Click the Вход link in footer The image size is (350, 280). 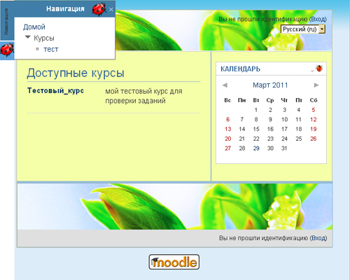click(x=318, y=238)
